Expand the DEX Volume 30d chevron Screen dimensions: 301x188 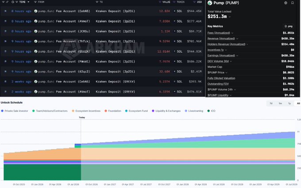231,61
